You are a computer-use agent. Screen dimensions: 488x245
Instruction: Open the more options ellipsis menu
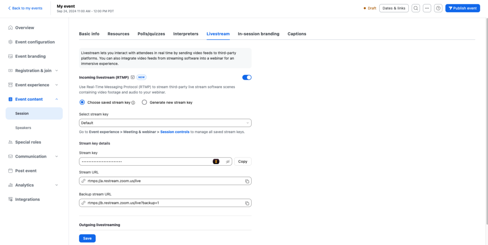(427, 8)
